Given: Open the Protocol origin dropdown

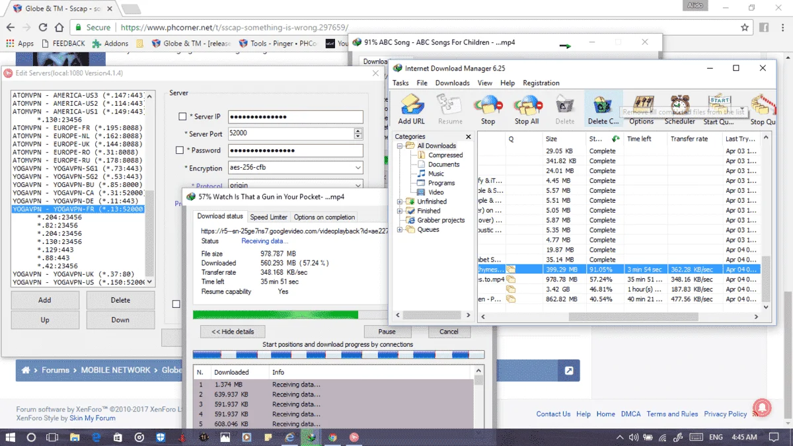Looking at the screenshot, I should click(295, 185).
